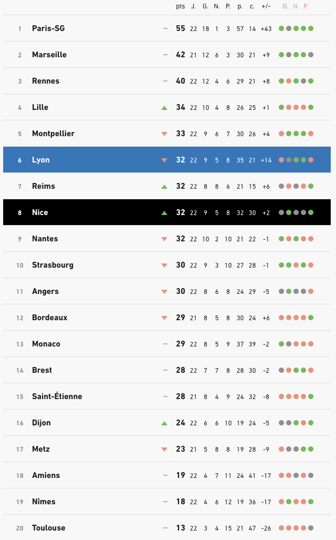Sort by the pts column header
Image resolution: width=336 pixels, height=540 pixels.
pyautogui.click(x=181, y=6)
